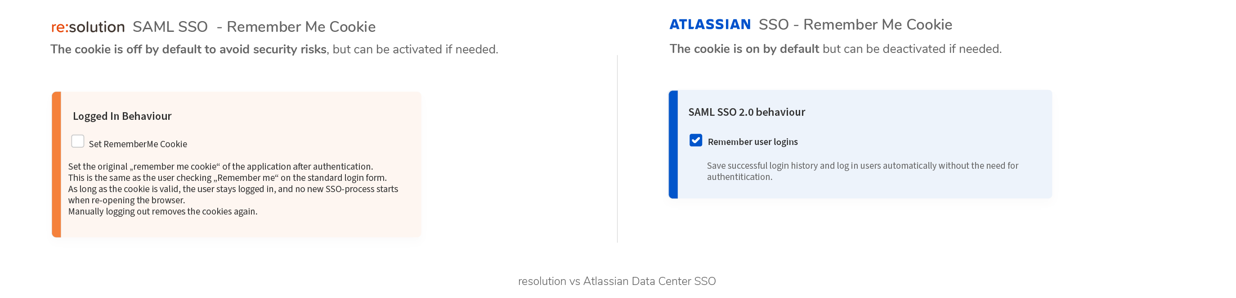This screenshot has width=1236, height=298.
Task: Click the Remember user logins label
Action: pos(753,142)
